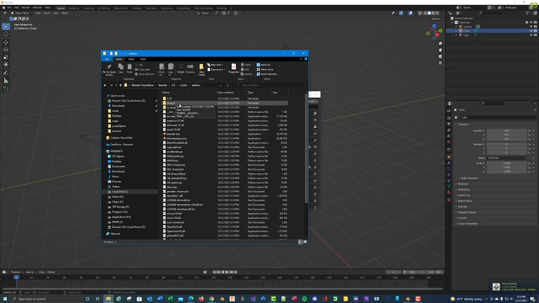
Task: Open the Object properties tab icon
Action: pyautogui.click(x=449, y=157)
